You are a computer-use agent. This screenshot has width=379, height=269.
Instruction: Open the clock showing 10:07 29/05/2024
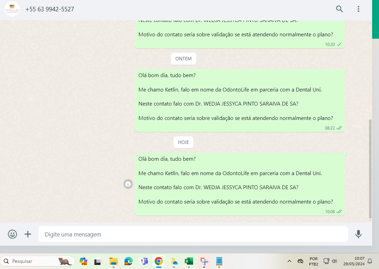pos(354,261)
